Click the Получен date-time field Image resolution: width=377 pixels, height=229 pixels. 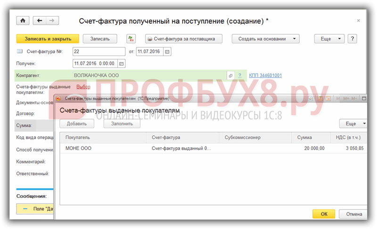coord(95,64)
